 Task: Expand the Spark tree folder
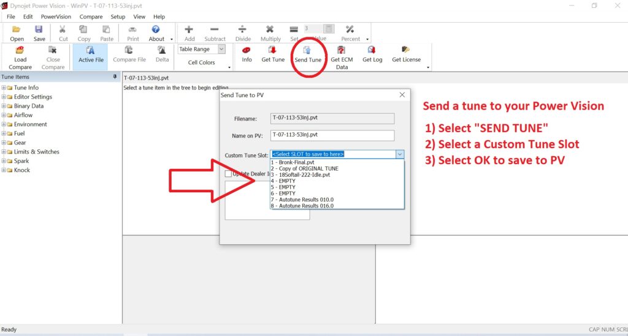(4, 161)
